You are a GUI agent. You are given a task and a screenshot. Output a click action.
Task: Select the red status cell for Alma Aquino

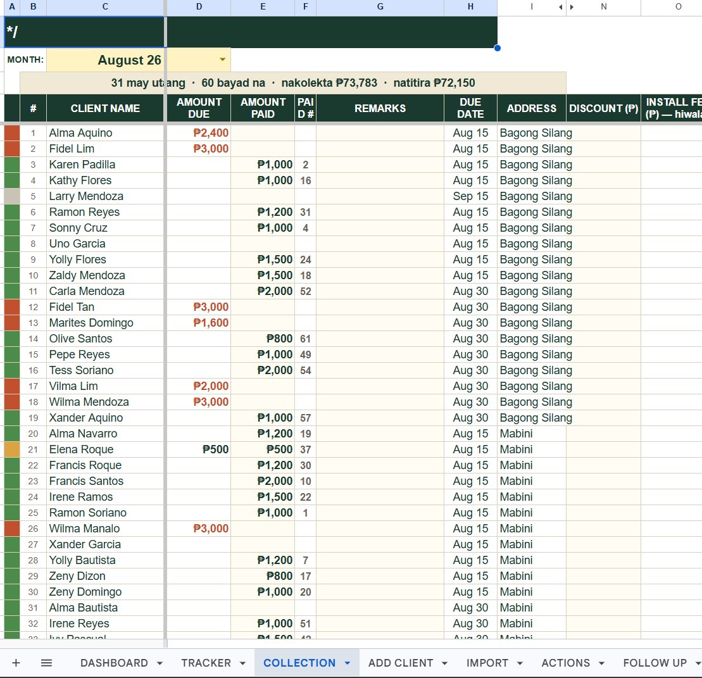12,133
